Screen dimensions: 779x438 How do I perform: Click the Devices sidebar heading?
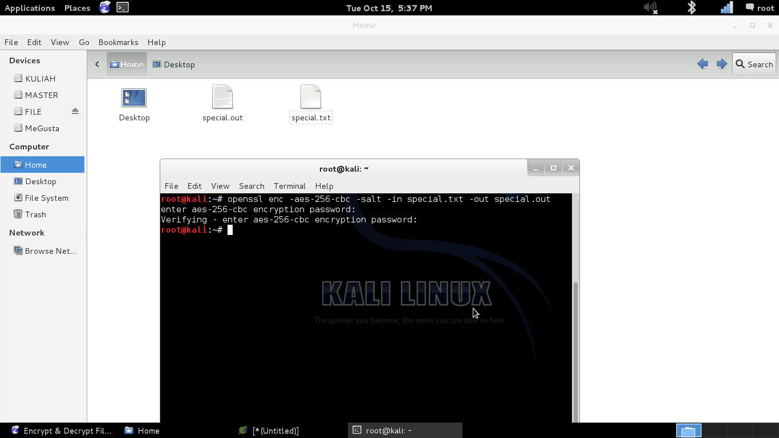tap(25, 60)
